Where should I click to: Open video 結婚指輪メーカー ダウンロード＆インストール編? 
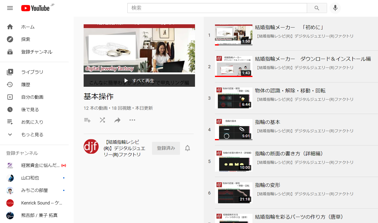313,59
